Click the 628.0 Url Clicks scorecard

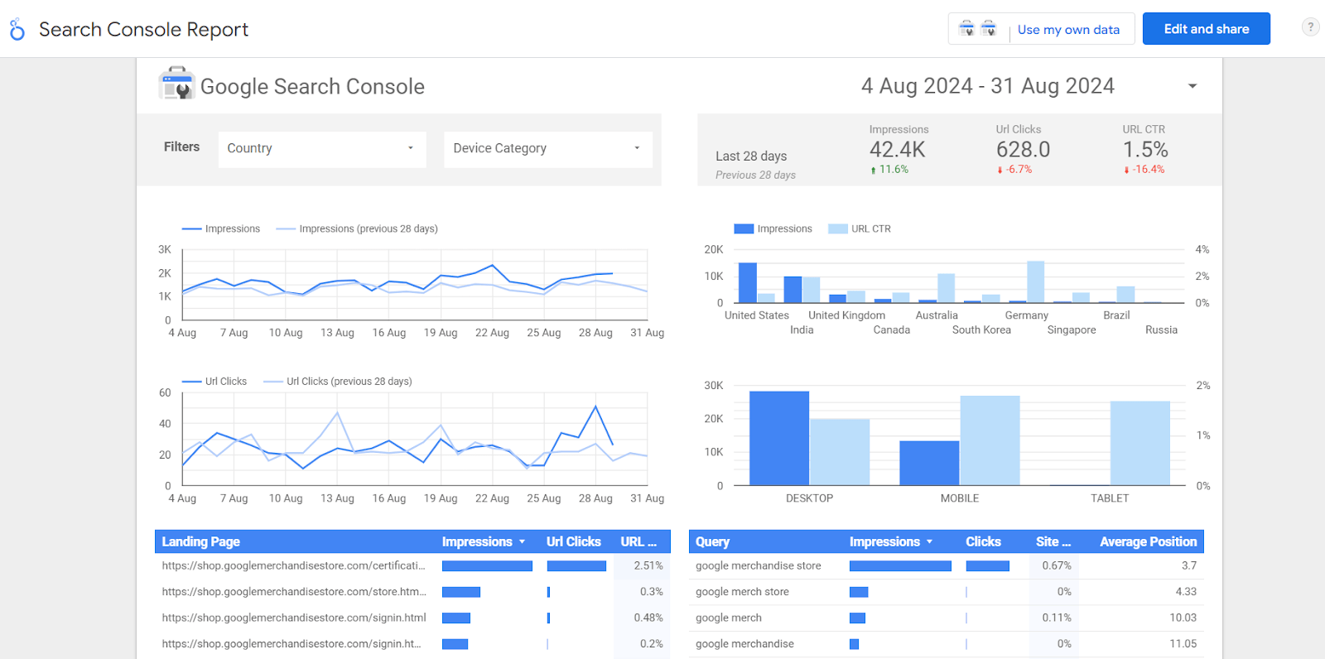click(1022, 150)
